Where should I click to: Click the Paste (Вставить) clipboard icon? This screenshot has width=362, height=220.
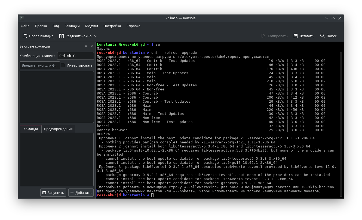(x=296, y=36)
